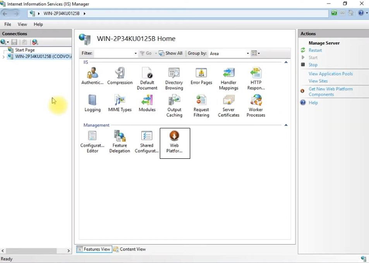
Task: Click the Go filter button
Action: (145, 53)
